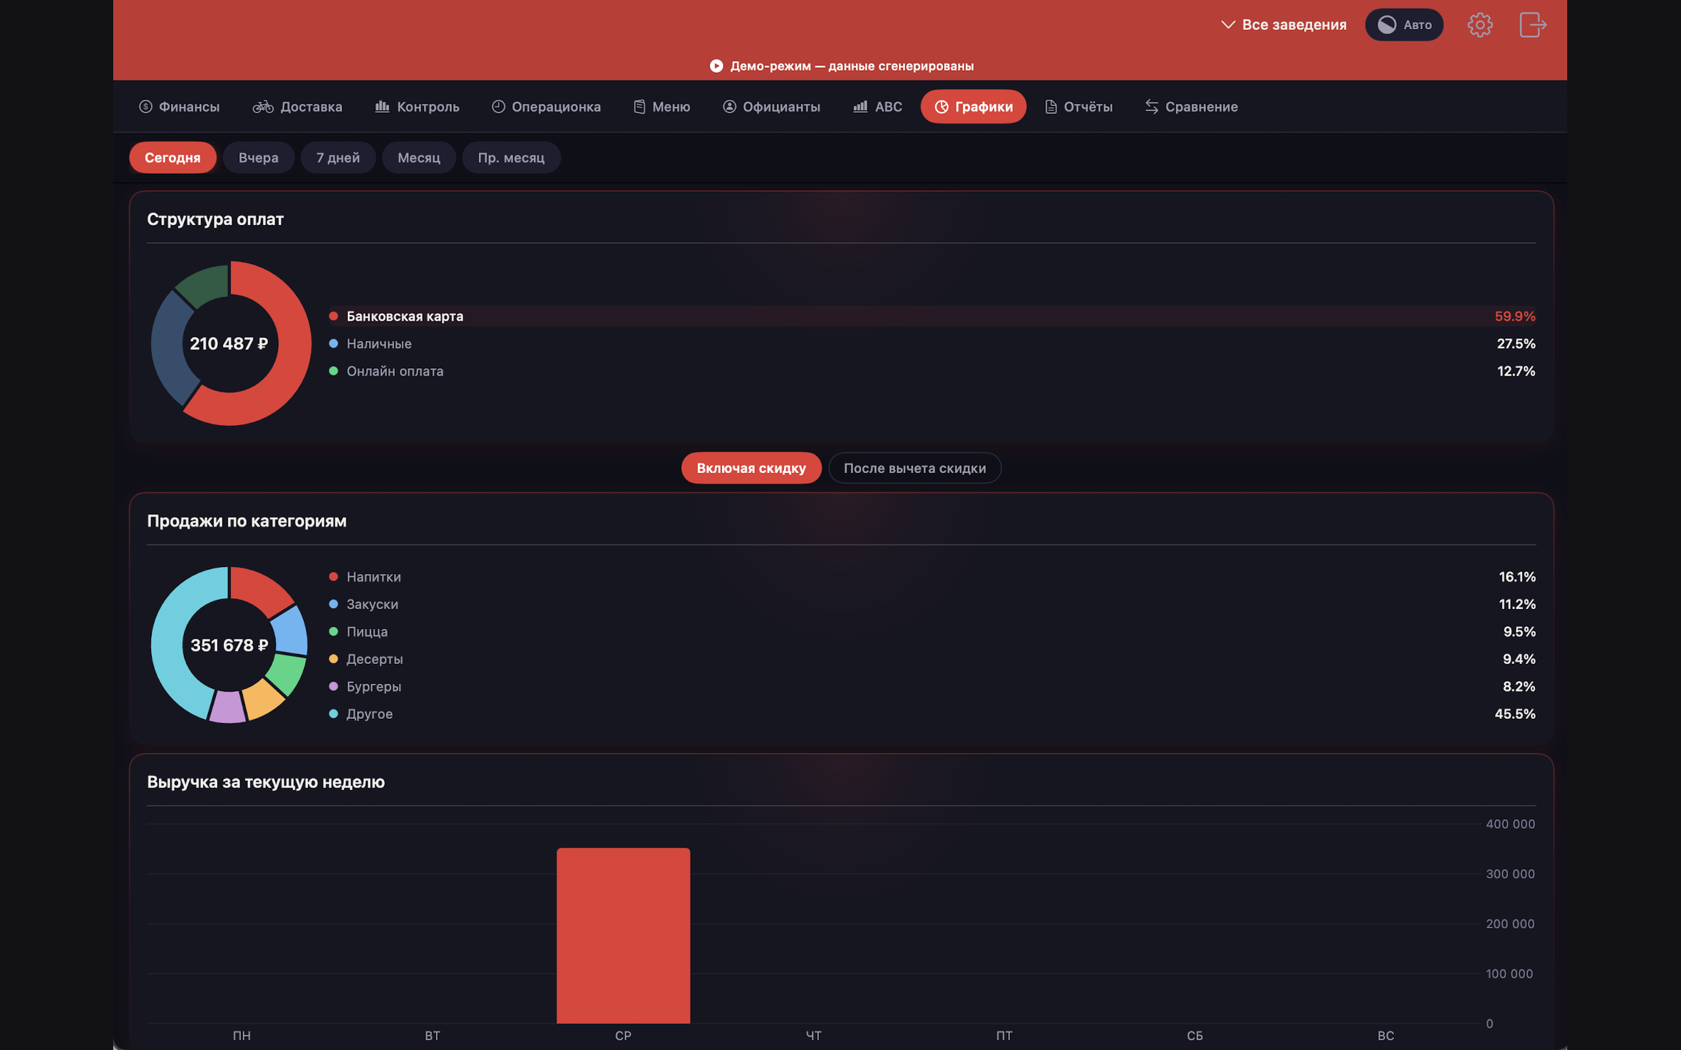Viewport: 1681px width, 1050px height.
Task: Click the ABC bars icon
Action: 860,106
